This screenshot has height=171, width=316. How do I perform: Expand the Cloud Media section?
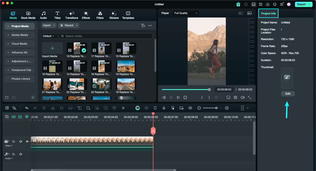[19, 44]
